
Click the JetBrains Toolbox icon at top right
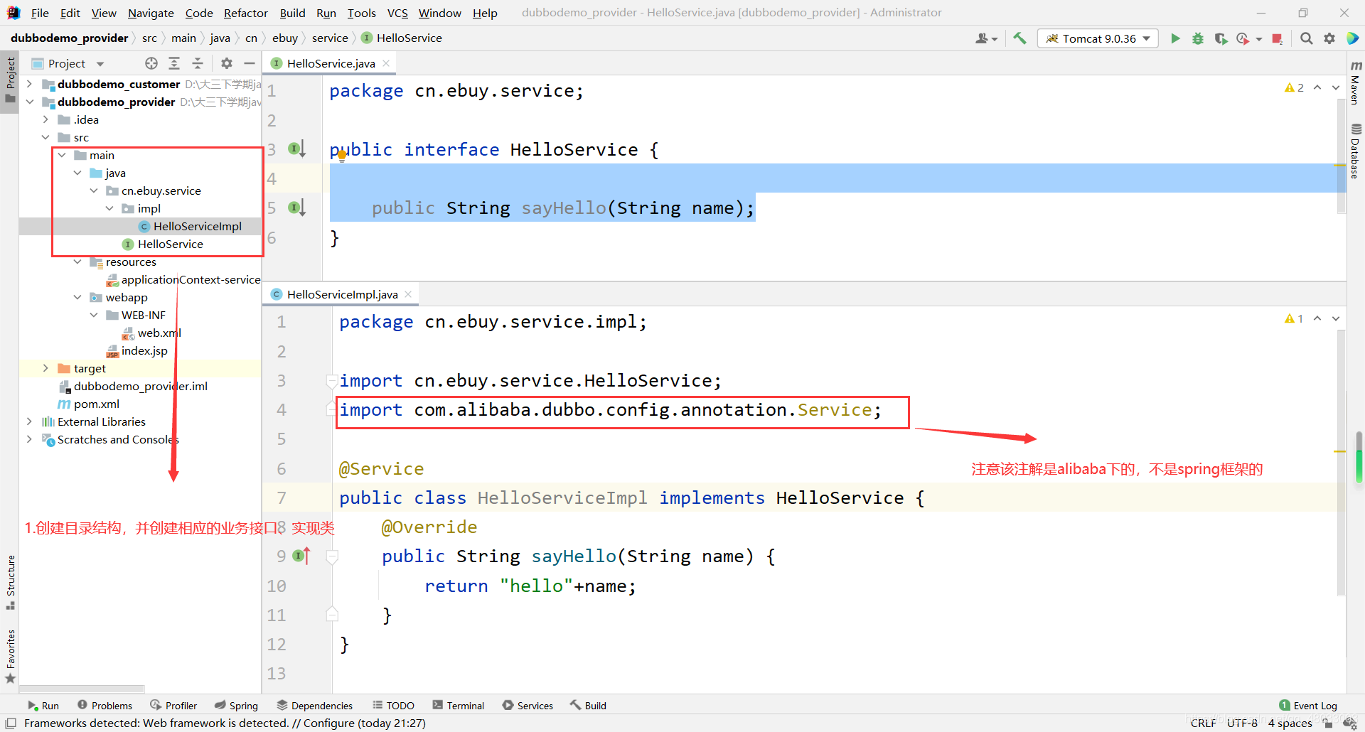pos(1352,38)
